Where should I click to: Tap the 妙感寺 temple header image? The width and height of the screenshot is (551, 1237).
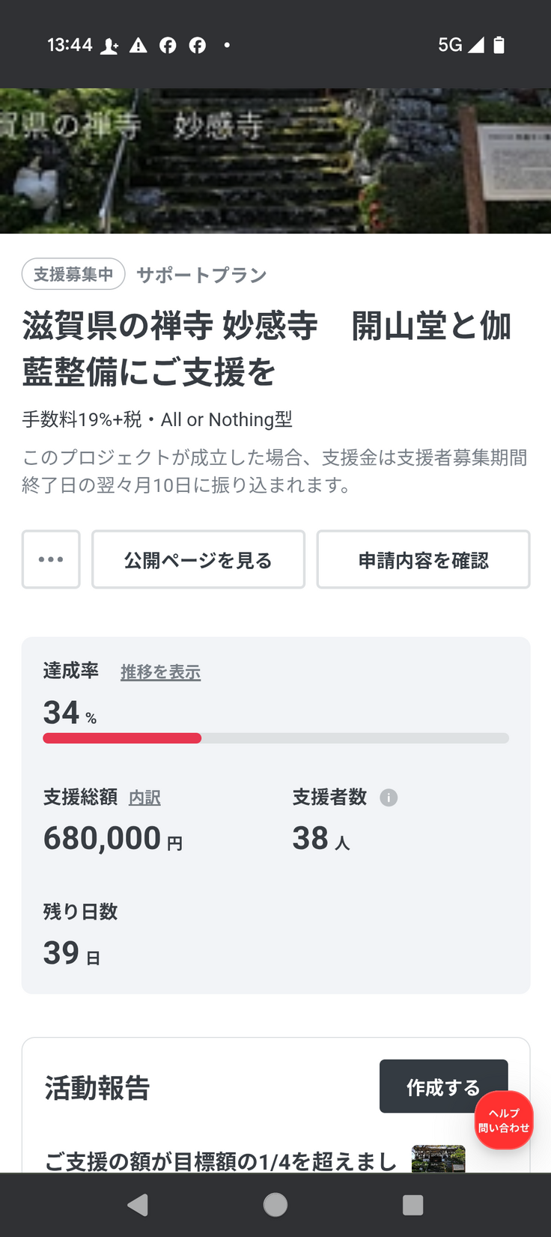point(275,161)
